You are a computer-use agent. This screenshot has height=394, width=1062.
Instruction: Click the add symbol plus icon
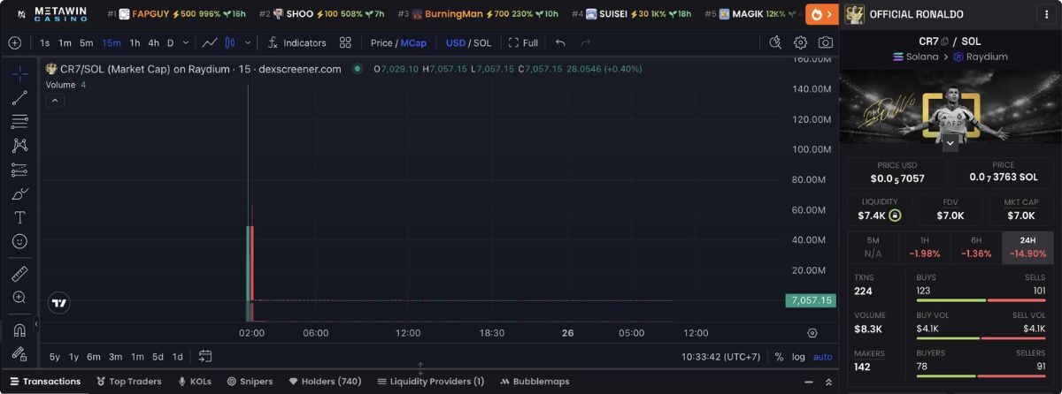pyautogui.click(x=15, y=42)
